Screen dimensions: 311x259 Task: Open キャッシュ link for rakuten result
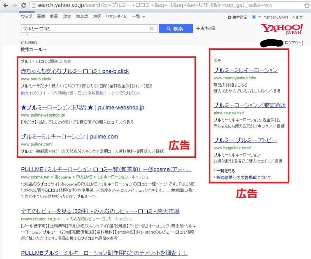click(123, 219)
